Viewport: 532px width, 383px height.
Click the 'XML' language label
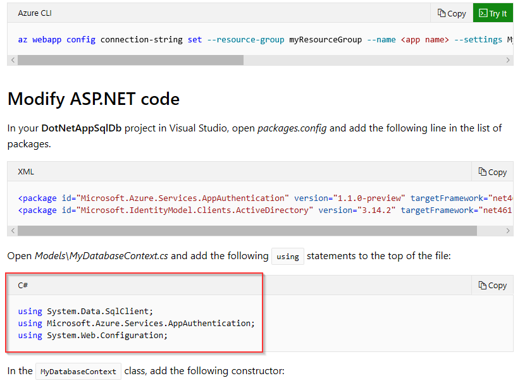point(26,171)
